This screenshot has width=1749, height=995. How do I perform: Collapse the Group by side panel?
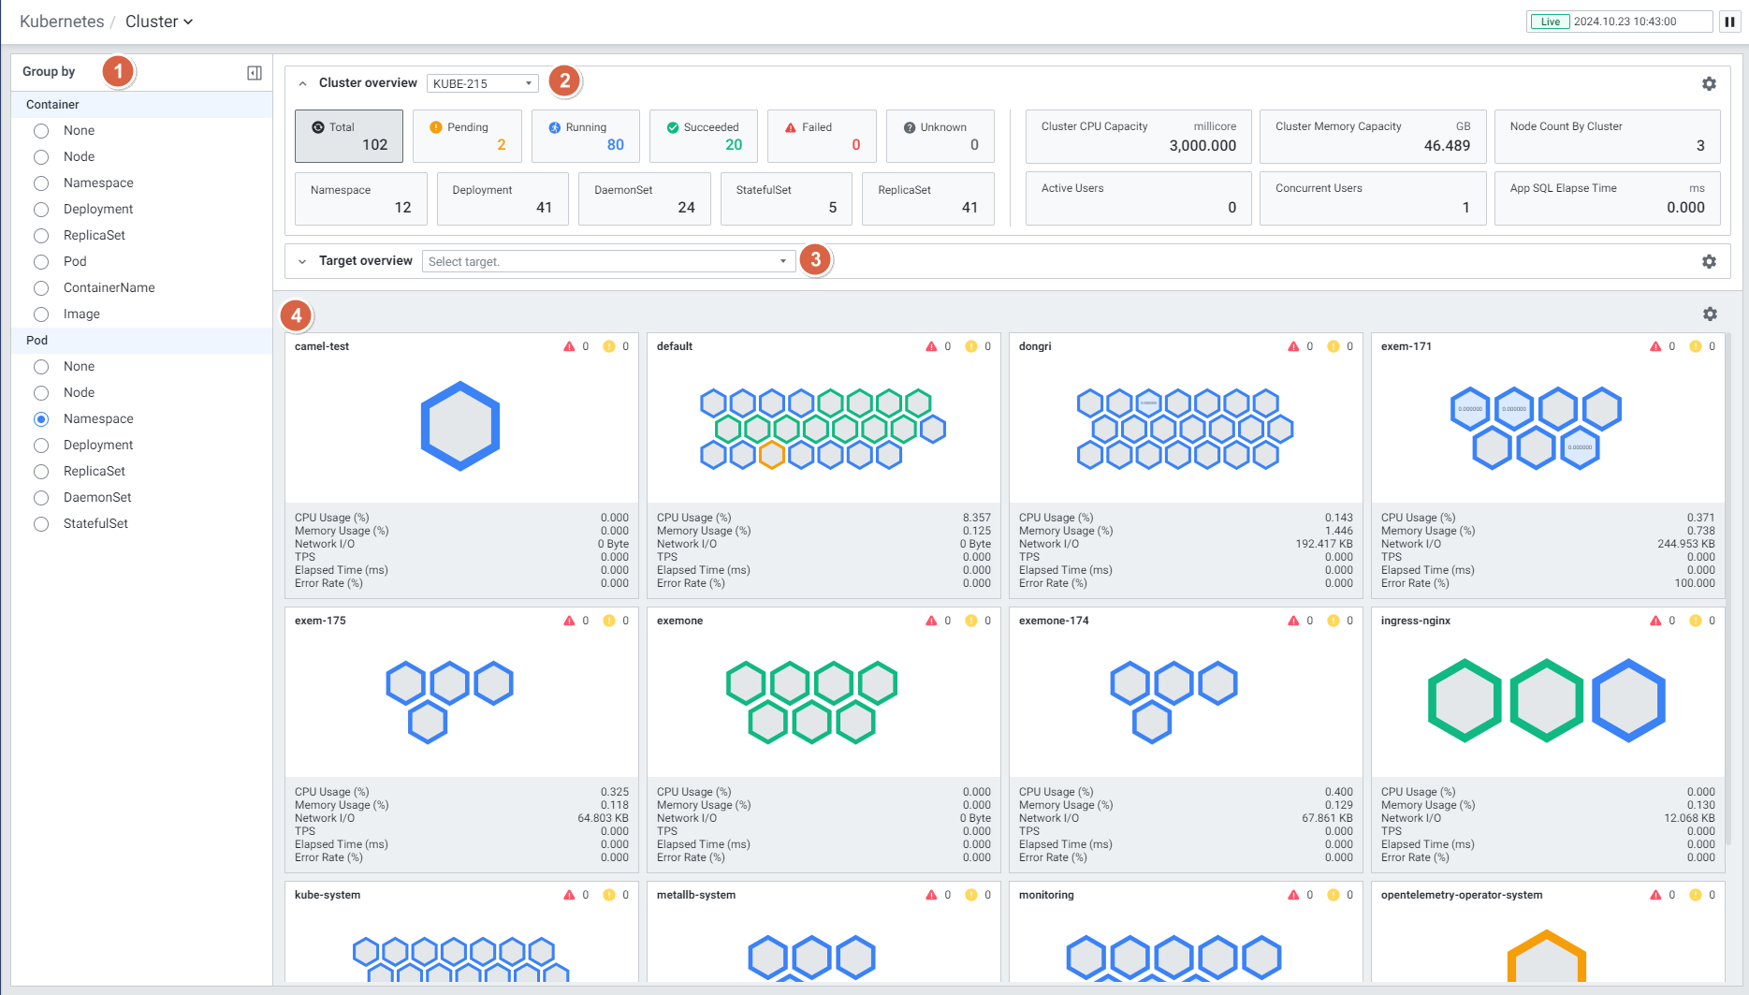pyautogui.click(x=254, y=73)
